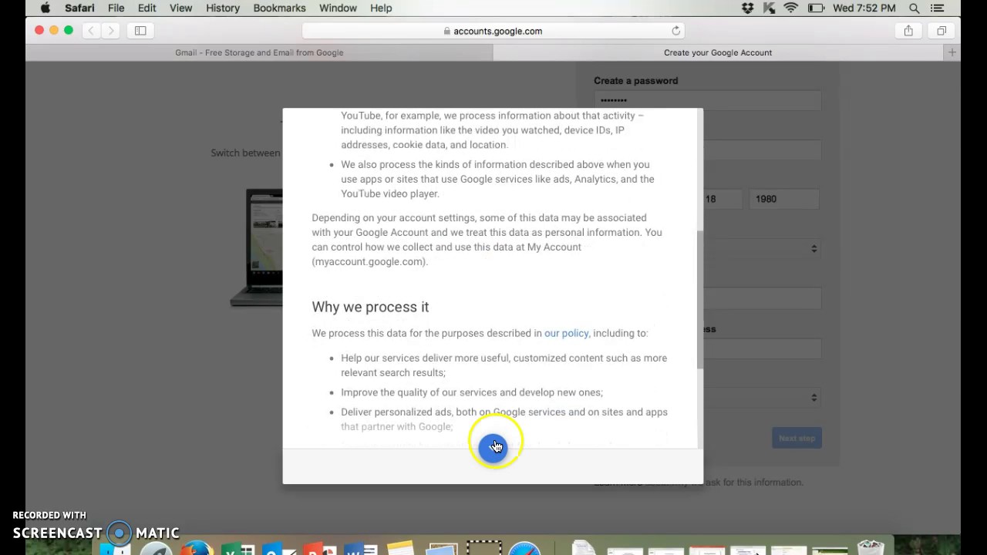The width and height of the screenshot is (987, 555).
Task: Reload the page with the refresh icon
Action: [x=676, y=31]
